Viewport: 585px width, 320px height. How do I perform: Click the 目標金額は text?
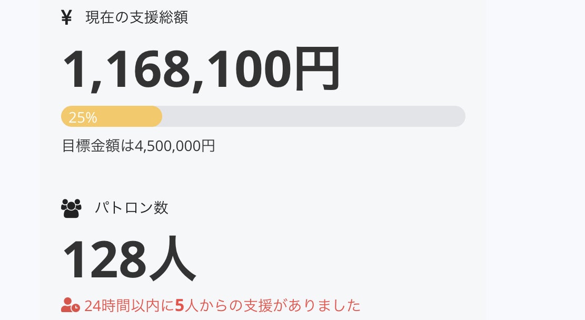(98, 146)
